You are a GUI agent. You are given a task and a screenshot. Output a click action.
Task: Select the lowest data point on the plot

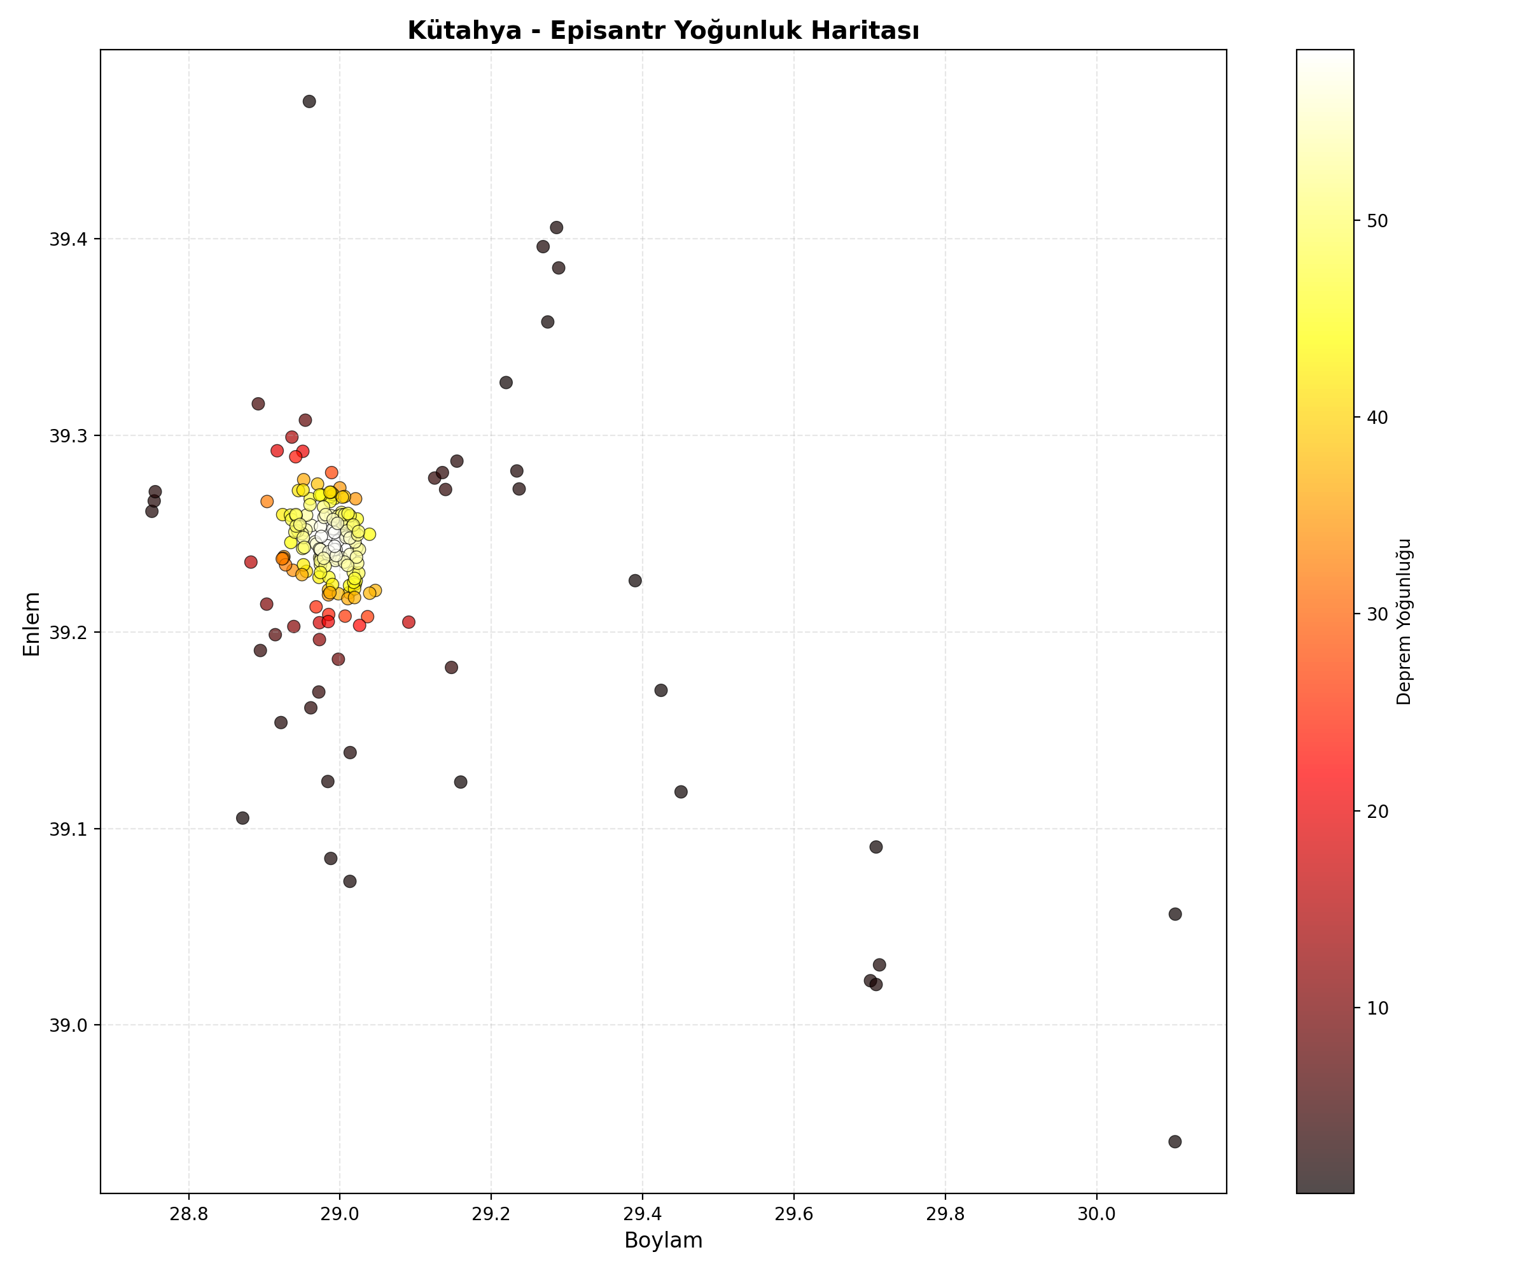1175,1141
